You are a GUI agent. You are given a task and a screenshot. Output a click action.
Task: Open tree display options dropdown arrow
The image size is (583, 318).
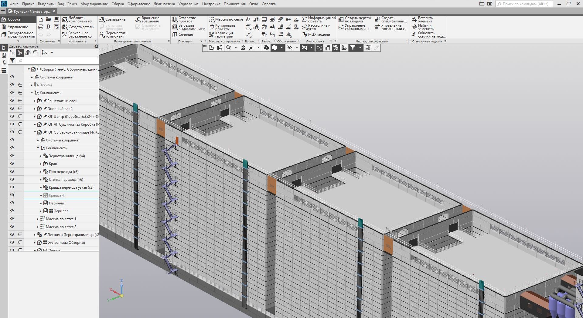[x=52, y=53]
